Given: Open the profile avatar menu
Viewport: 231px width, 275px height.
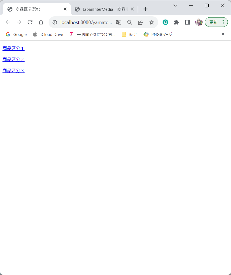Looking at the screenshot, I should tap(199, 22).
